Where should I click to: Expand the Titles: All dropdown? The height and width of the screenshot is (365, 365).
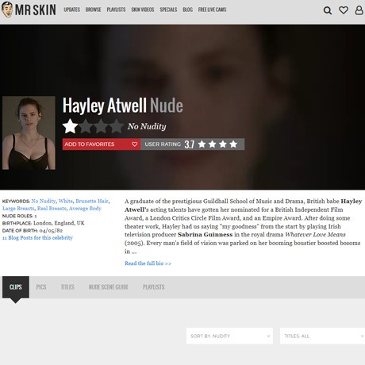(x=322, y=336)
